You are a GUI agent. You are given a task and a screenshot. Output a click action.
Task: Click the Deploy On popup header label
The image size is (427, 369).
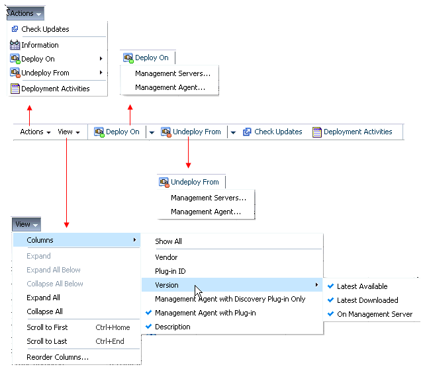pyautogui.click(x=152, y=58)
